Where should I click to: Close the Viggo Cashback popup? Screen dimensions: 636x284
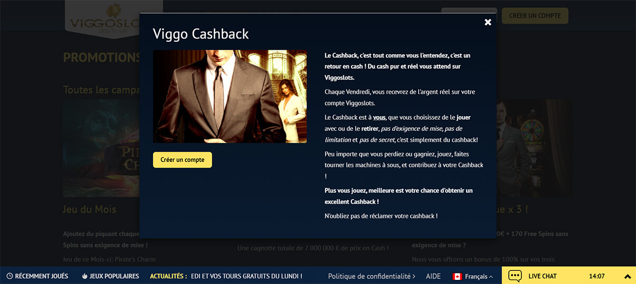click(x=488, y=22)
